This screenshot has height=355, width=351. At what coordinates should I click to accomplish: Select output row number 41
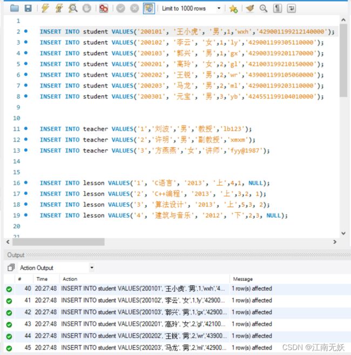tap(177, 300)
